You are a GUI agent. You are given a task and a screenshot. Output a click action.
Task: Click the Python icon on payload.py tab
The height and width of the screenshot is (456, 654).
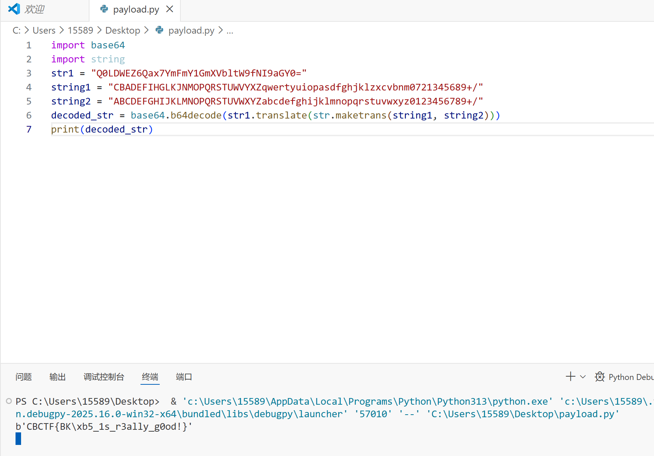pyautogui.click(x=104, y=9)
